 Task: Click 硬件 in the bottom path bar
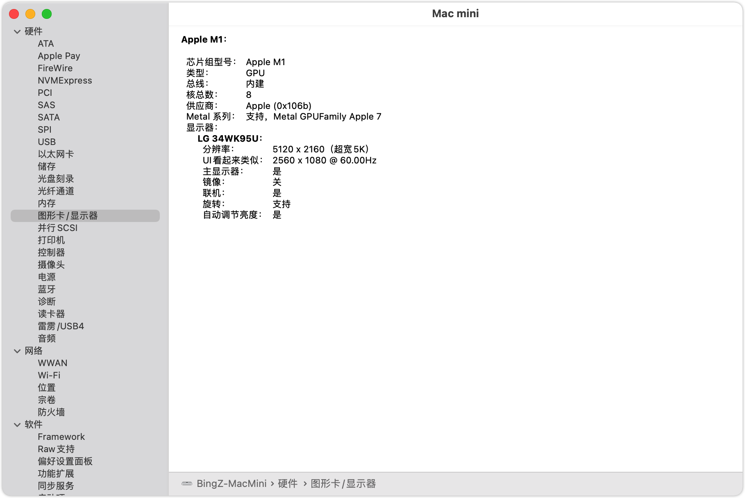pos(288,484)
